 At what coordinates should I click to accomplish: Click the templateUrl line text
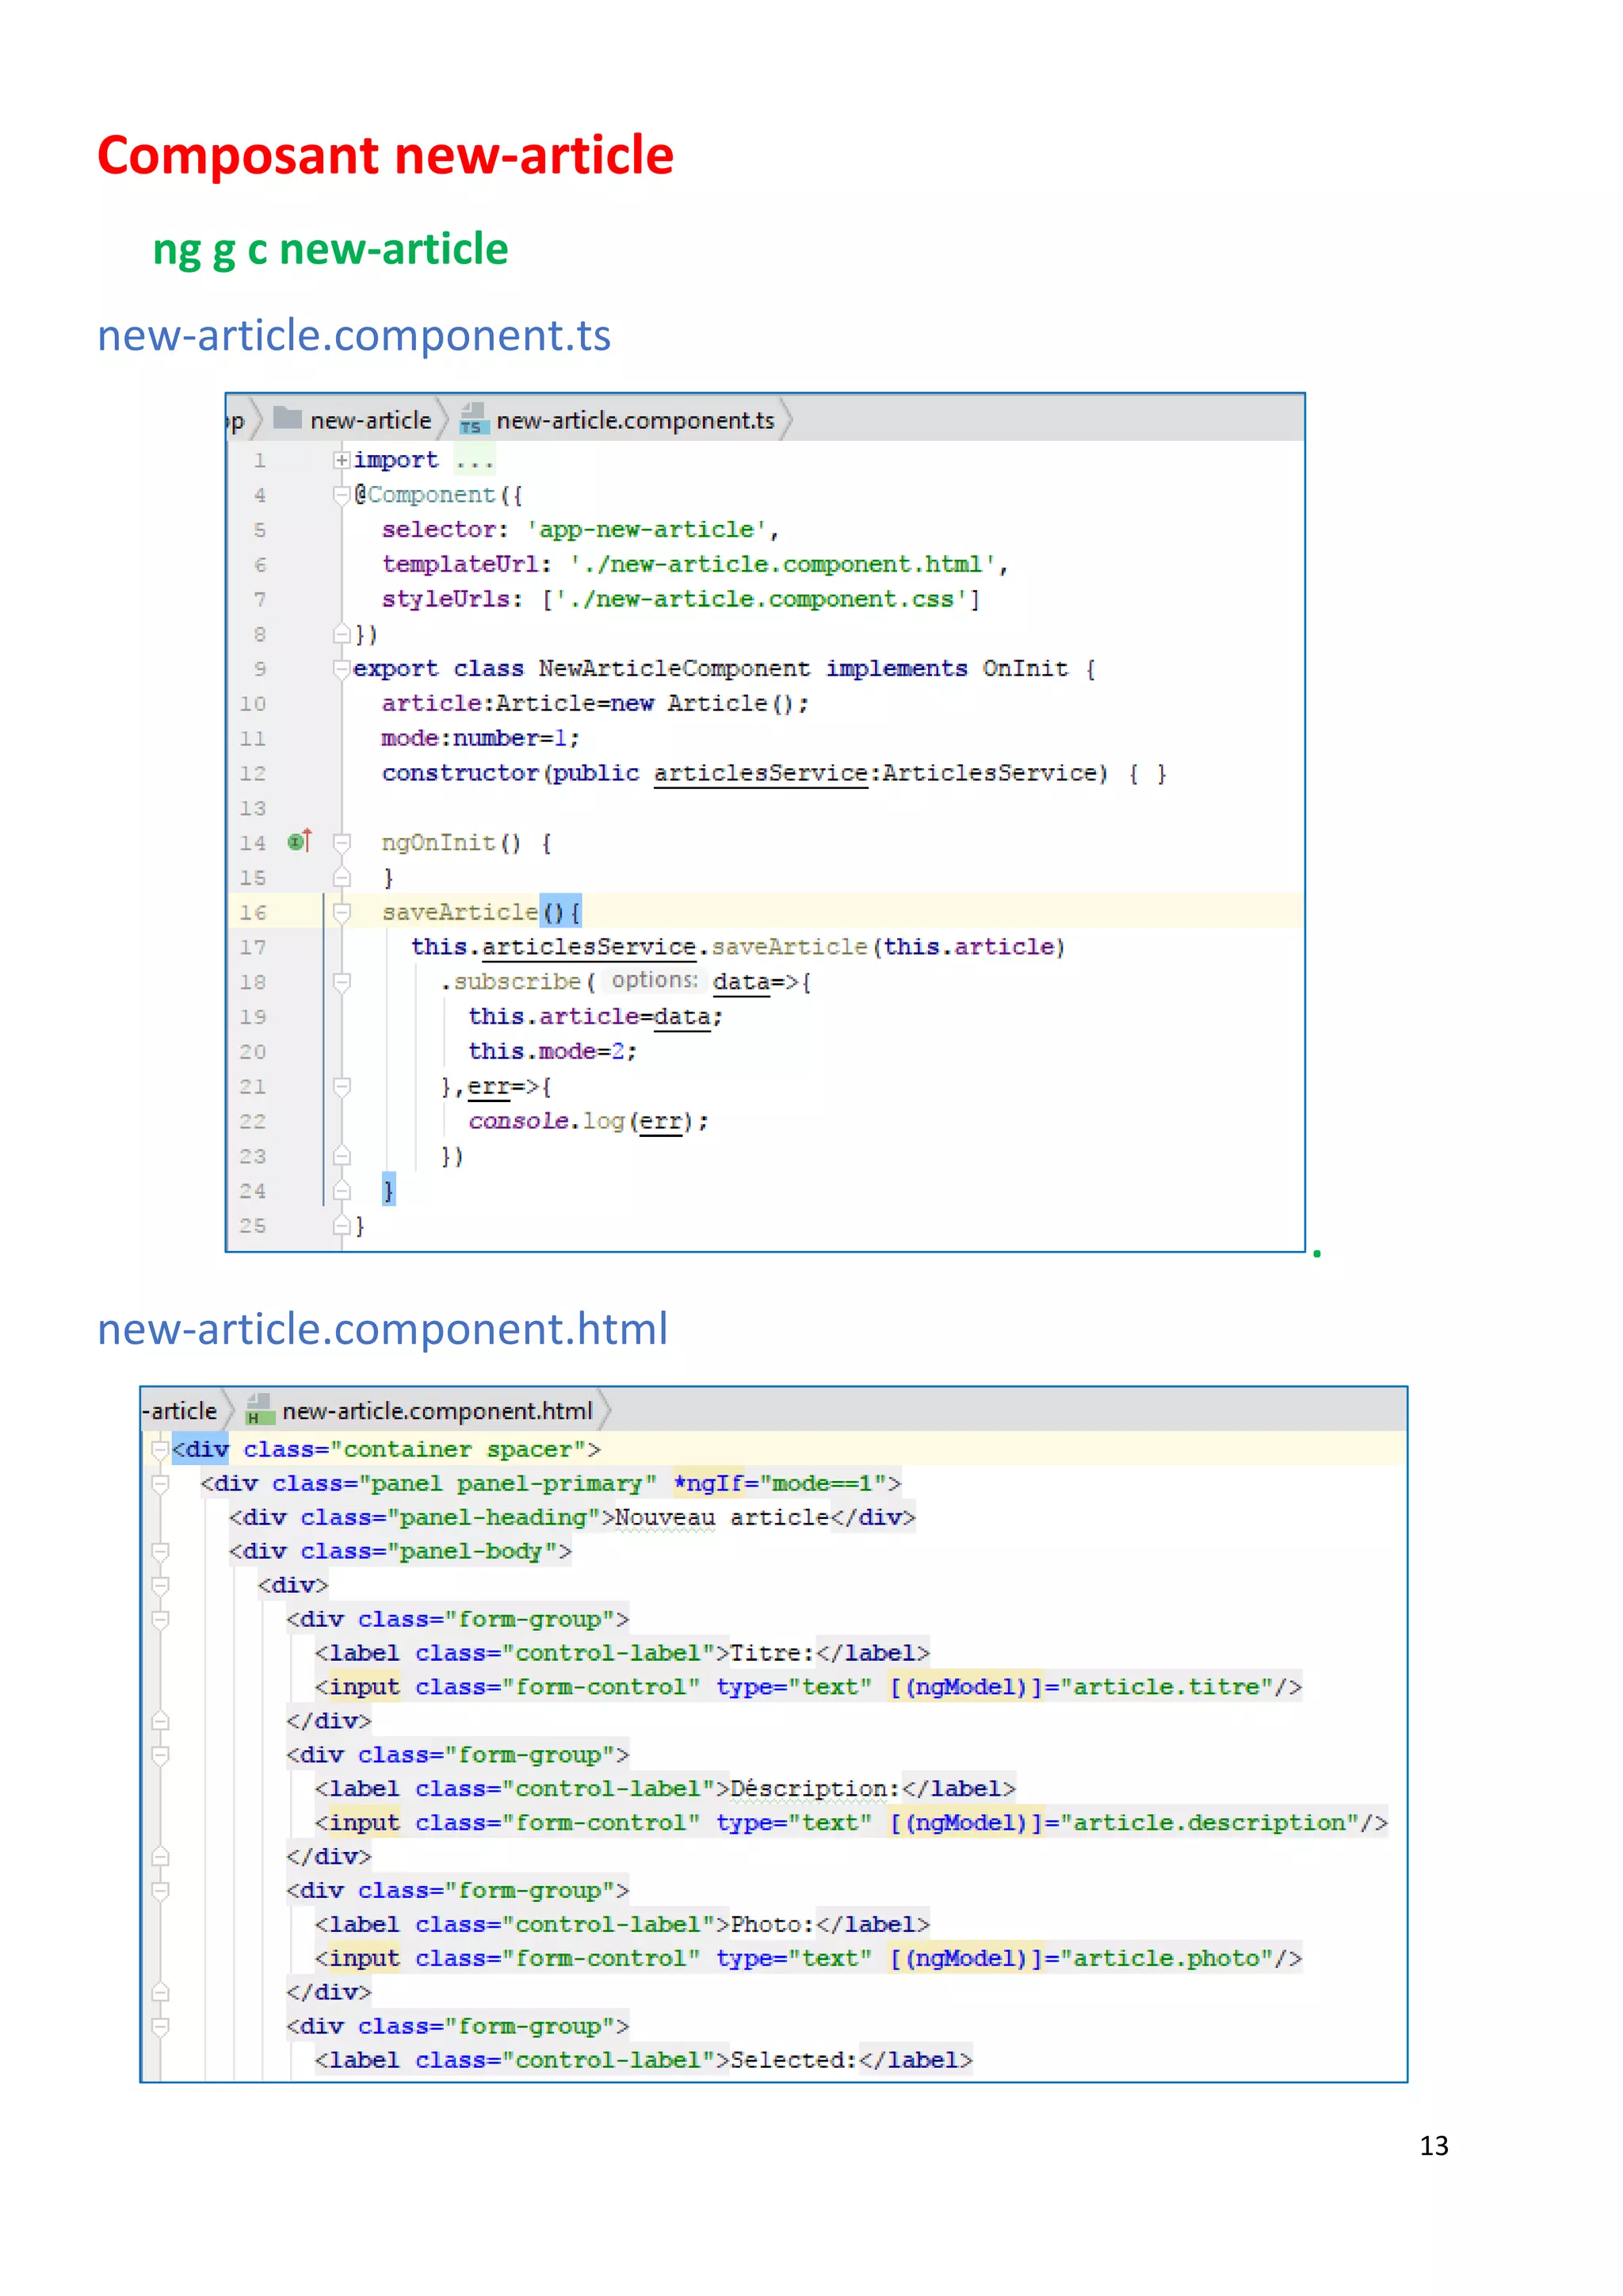click(694, 564)
